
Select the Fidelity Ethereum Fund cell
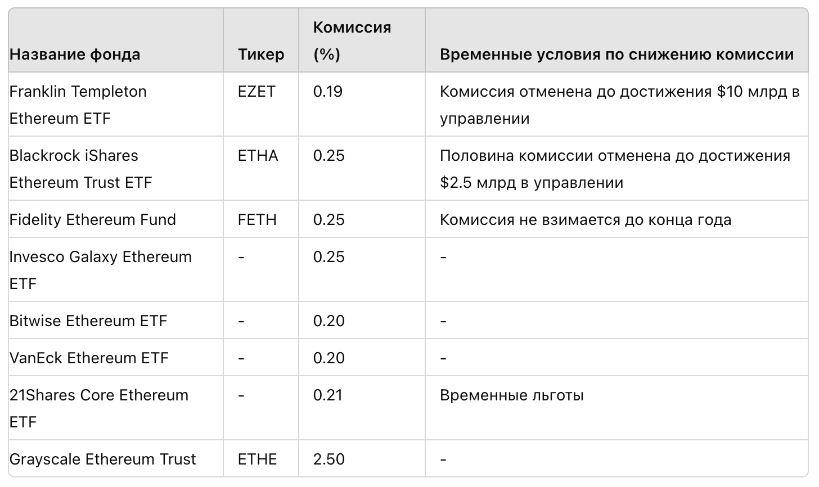click(93, 220)
